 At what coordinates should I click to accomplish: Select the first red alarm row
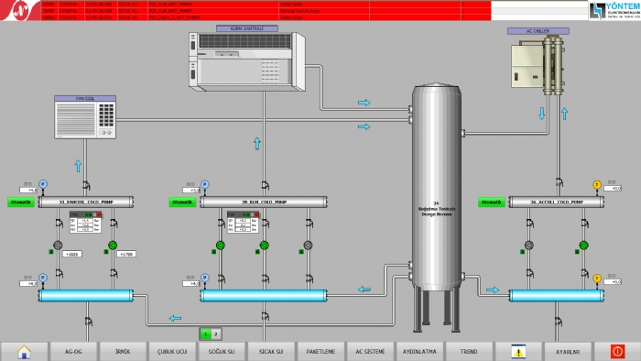[x=266, y=4]
